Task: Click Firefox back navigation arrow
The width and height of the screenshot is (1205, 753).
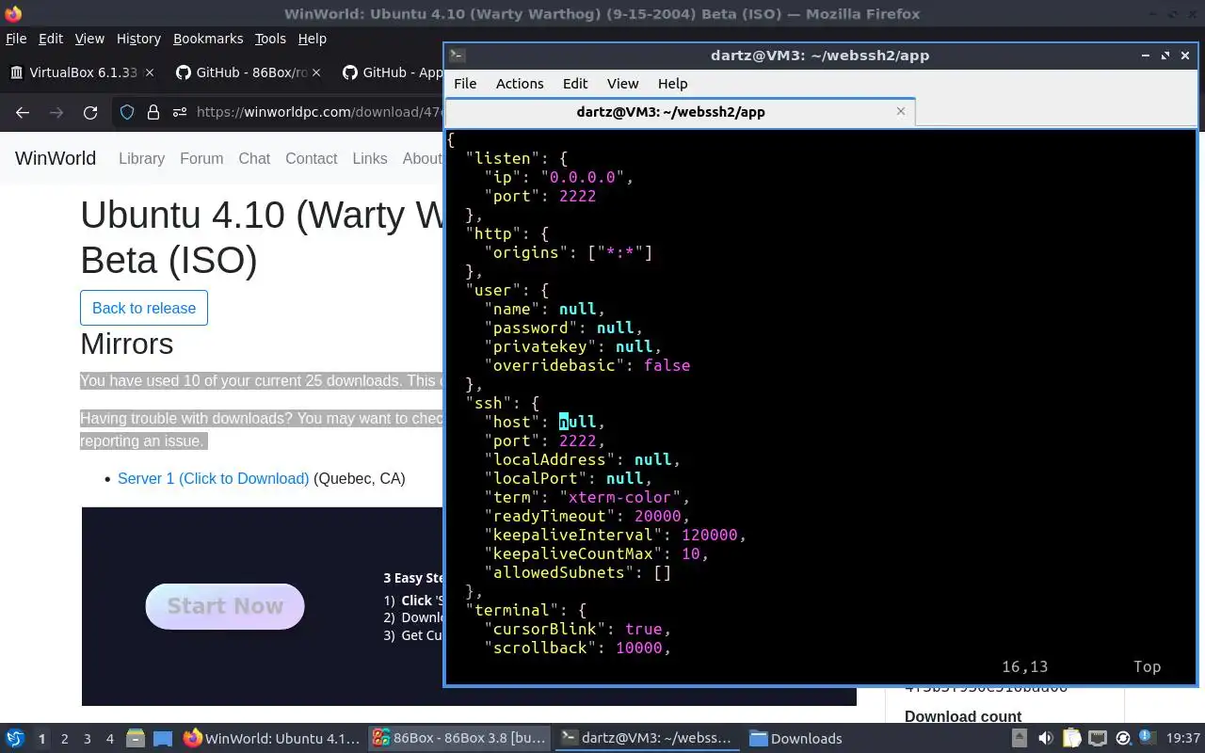Action: click(23, 112)
